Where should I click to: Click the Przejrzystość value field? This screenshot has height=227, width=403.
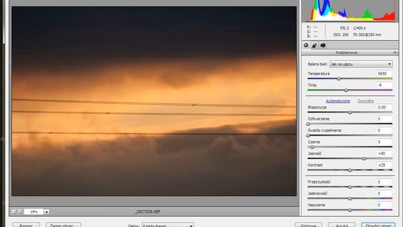point(384,182)
